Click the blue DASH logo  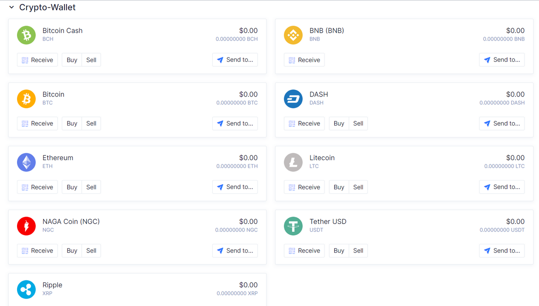coord(293,99)
